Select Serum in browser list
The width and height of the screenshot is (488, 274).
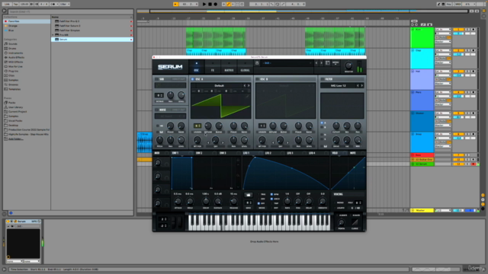pyautogui.click(x=92, y=40)
